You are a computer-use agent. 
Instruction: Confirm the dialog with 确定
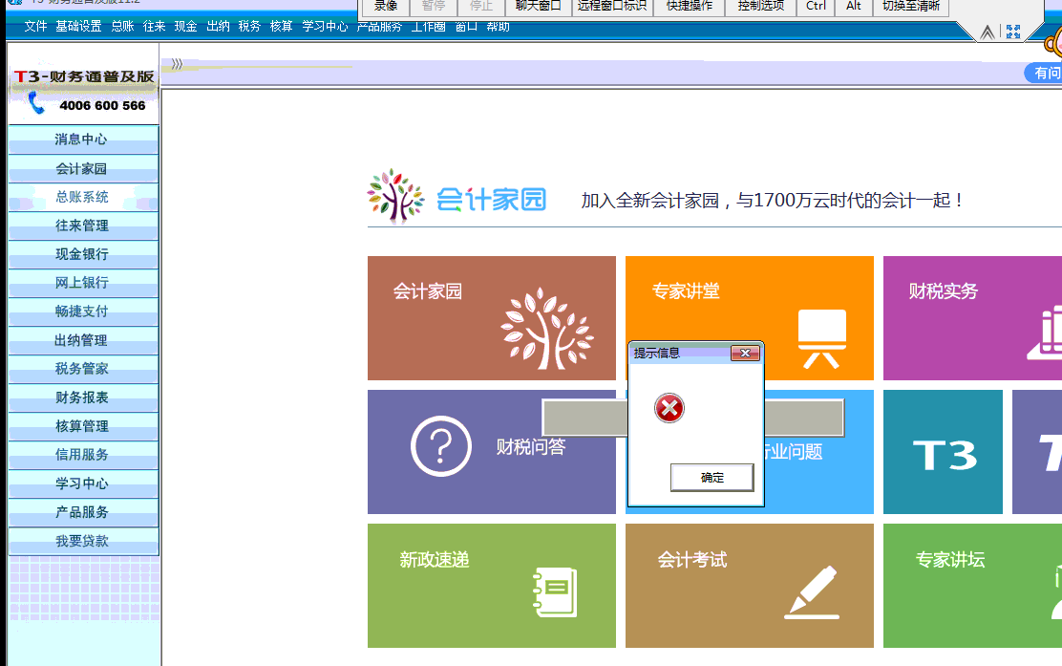click(x=712, y=478)
